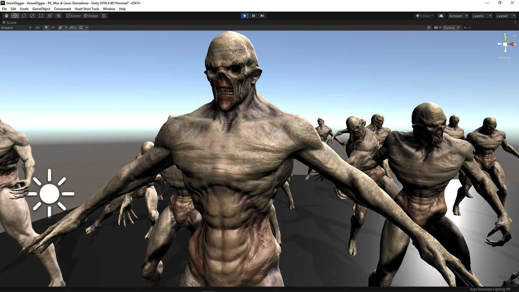
Task: Toggle 2D scene view mode
Action: [38, 28]
